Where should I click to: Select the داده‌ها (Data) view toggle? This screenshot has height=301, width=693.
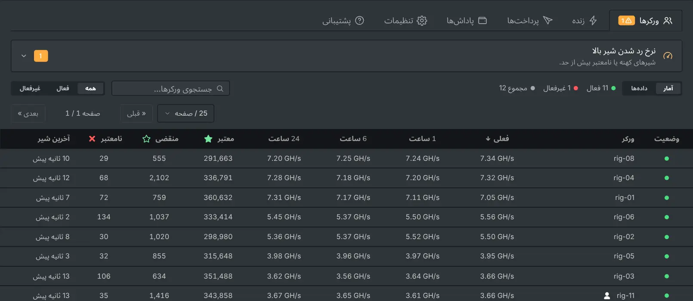point(639,88)
